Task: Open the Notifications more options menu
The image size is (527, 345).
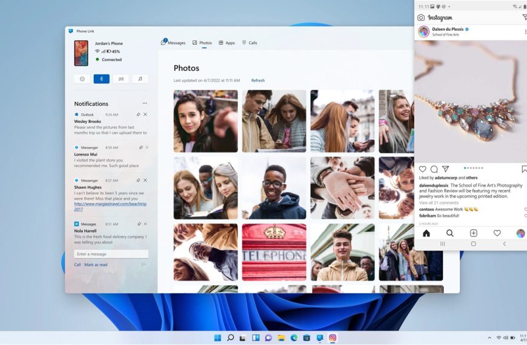Action: [x=145, y=103]
